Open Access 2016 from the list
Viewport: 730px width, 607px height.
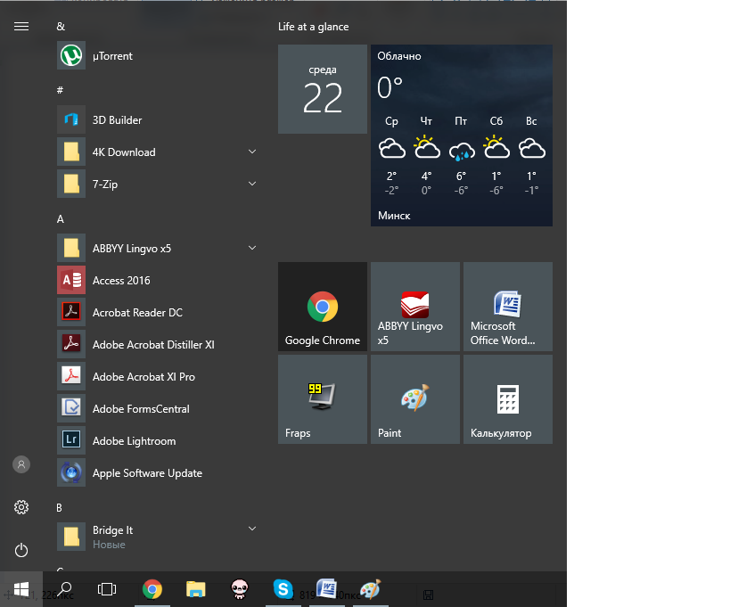click(x=120, y=281)
